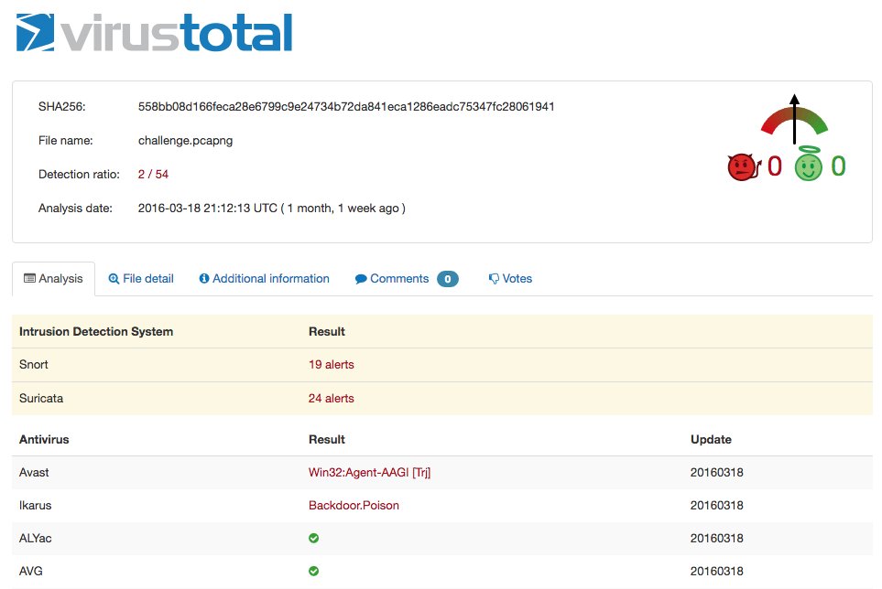This screenshot has height=589, width=882.
Task: Click the AVG update date 20160318
Action: pyautogui.click(x=716, y=571)
